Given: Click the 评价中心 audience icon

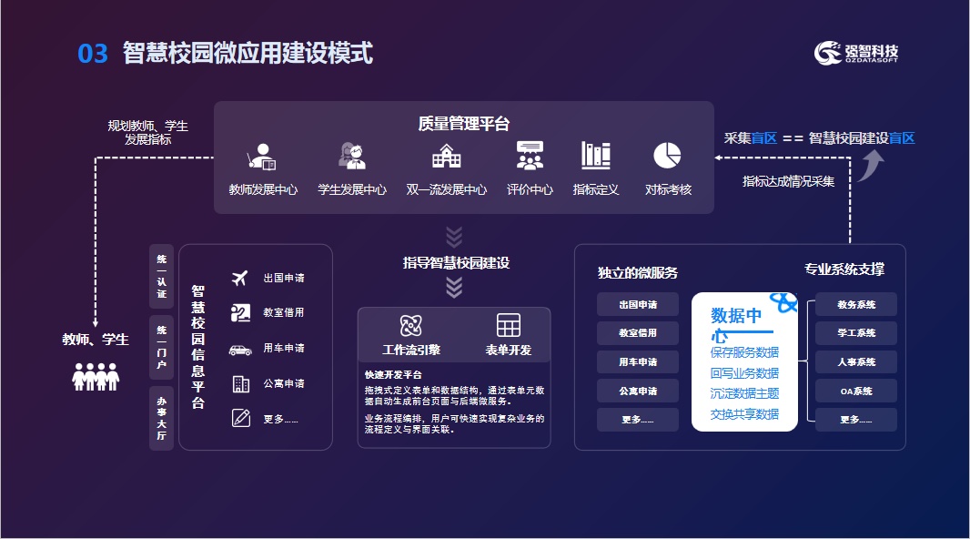Looking at the screenshot, I should [x=530, y=157].
